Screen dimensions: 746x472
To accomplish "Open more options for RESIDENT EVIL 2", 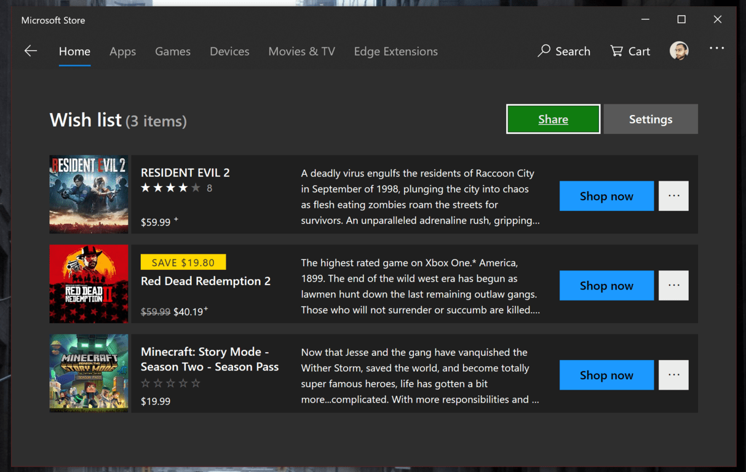I will 673,196.
